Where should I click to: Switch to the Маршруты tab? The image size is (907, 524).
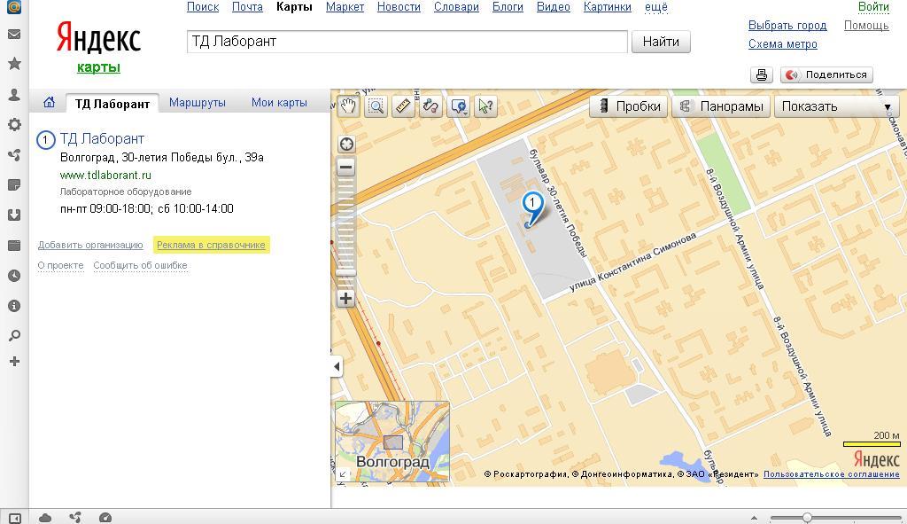(x=197, y=103)
